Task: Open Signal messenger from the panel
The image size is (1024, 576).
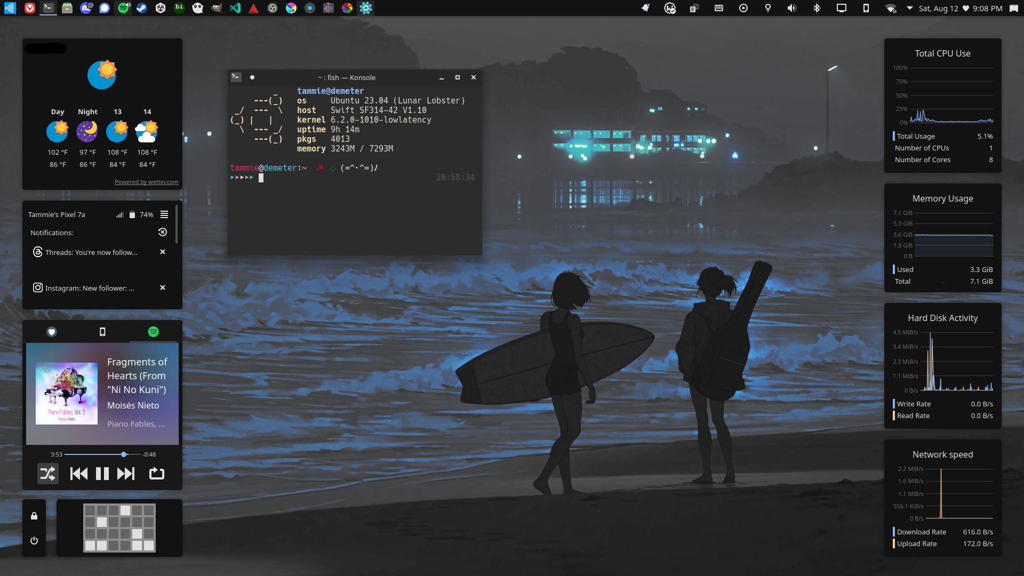Action: coord(105,8)
